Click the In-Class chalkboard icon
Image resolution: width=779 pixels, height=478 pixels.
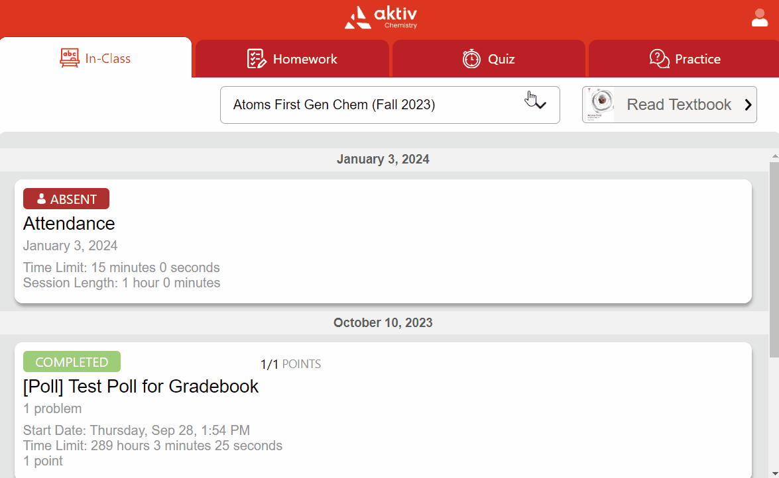70,58
